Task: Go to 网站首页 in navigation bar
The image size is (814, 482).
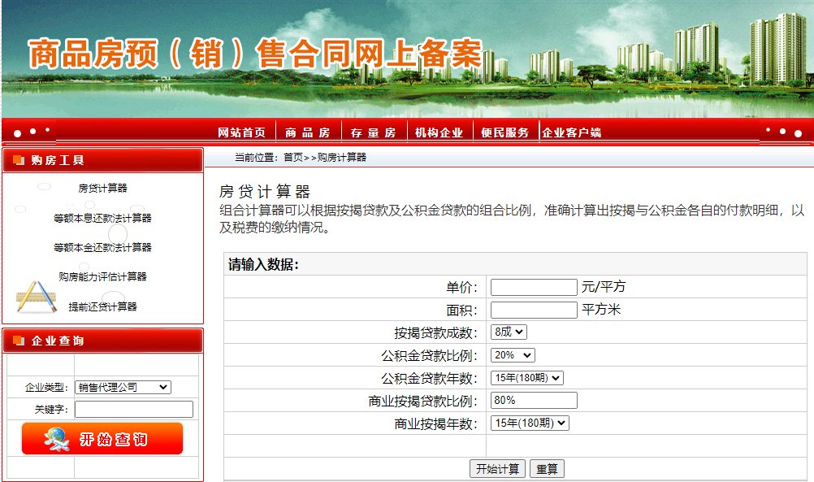Action: coord(242,132)
